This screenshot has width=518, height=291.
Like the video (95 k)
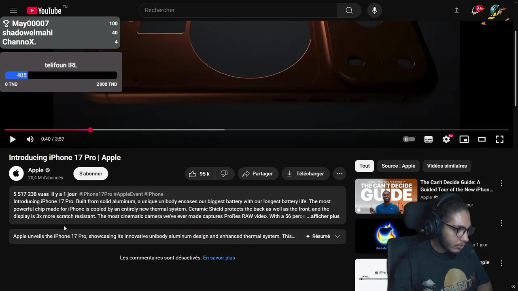click(200, 173)
